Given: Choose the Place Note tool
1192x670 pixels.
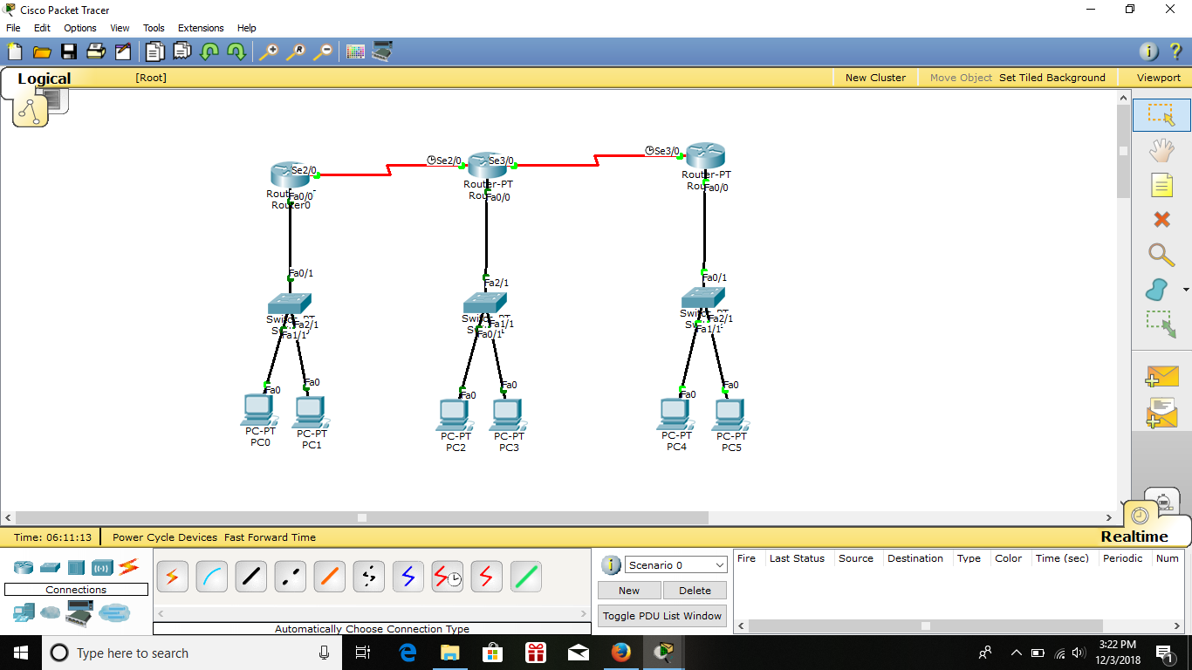Looking at the screenshot, I should [x=1161, y=185].
